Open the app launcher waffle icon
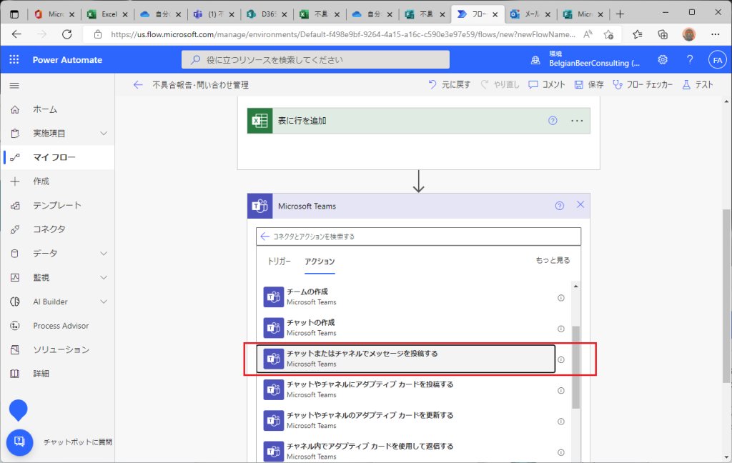The width and height of the screenshot is (732, 463). (14, 60)
